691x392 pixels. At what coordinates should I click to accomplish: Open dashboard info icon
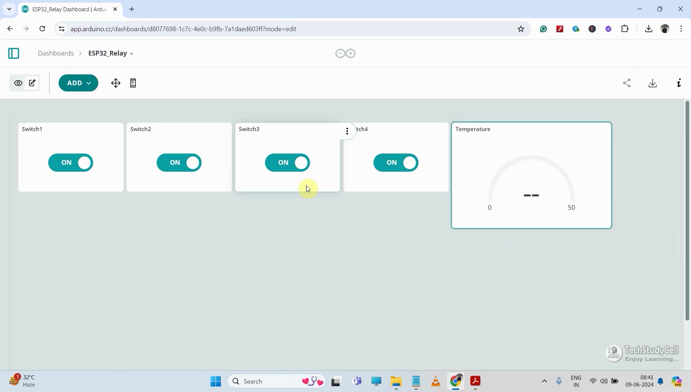pos(679,83)
